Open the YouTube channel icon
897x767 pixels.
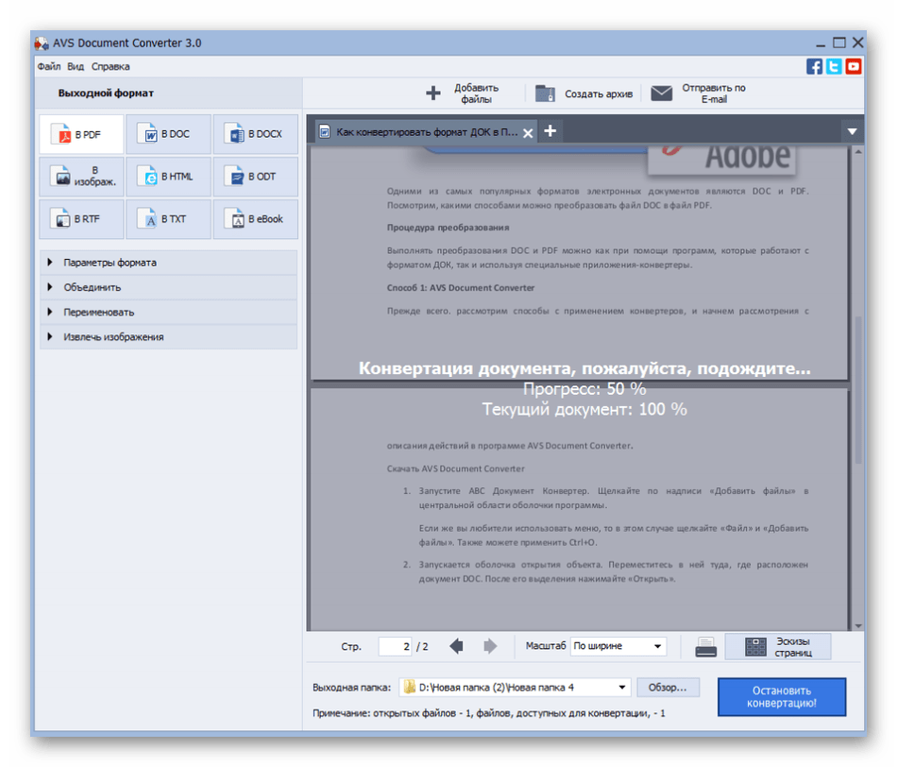[x=852, y=66]
